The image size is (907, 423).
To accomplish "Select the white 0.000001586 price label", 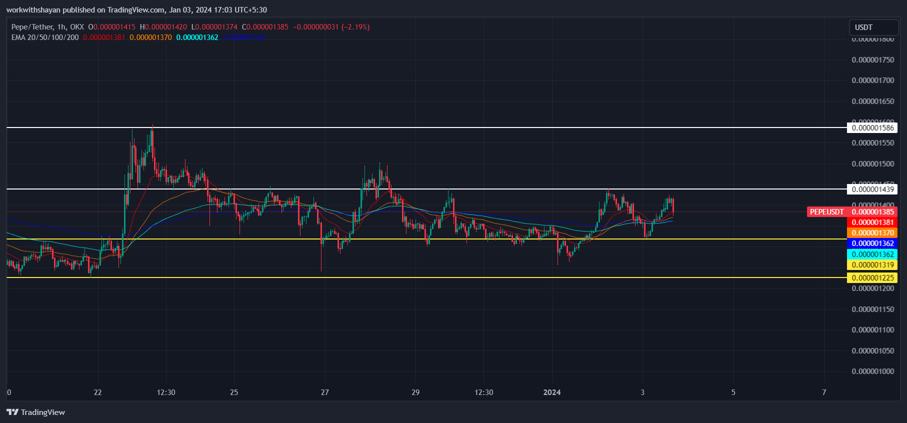I will click(872, 128).
